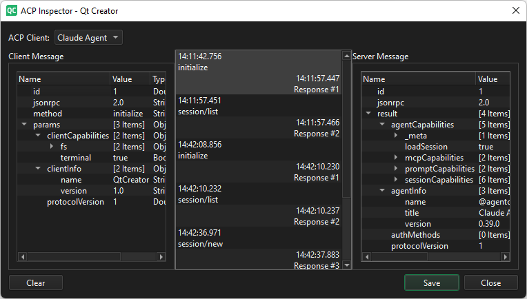Select Response #2 at 14:11:57.466
The image size is (527, 299).
(259, 128)
